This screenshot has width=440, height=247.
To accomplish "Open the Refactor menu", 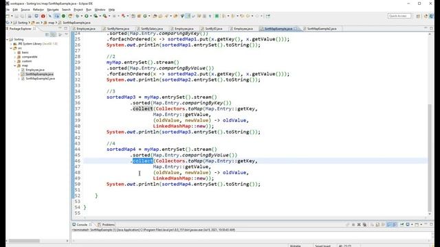I will [38, 10].
